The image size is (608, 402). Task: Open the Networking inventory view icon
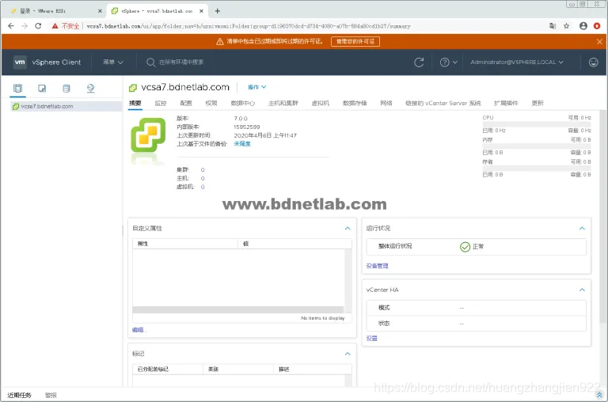click(91, 88)
